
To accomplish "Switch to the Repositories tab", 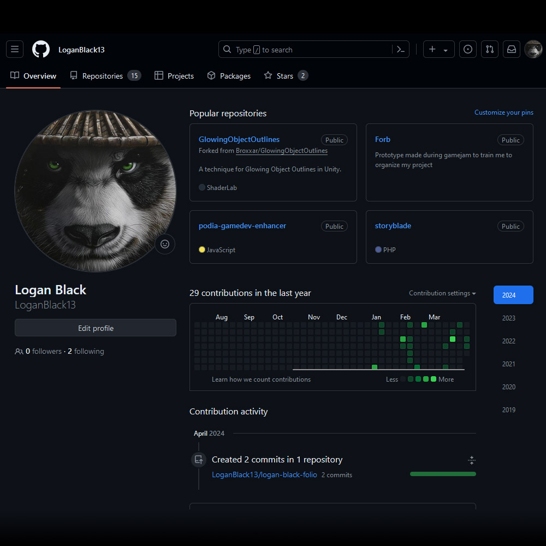I will (x=105, y=76).
